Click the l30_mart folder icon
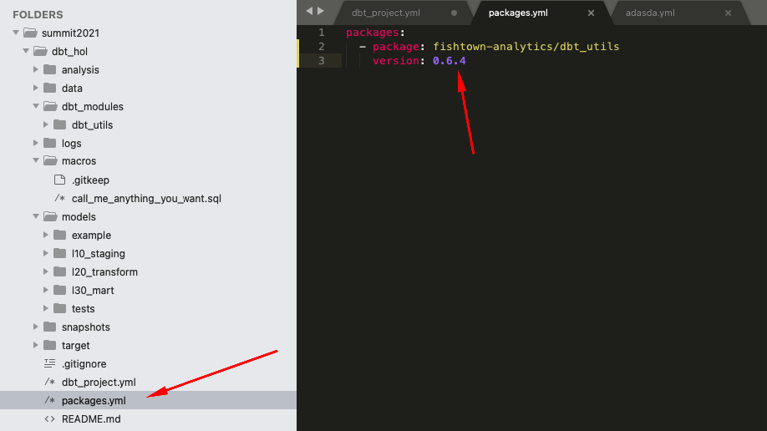This screenshot has width=767, height=431. click(59, 290)
